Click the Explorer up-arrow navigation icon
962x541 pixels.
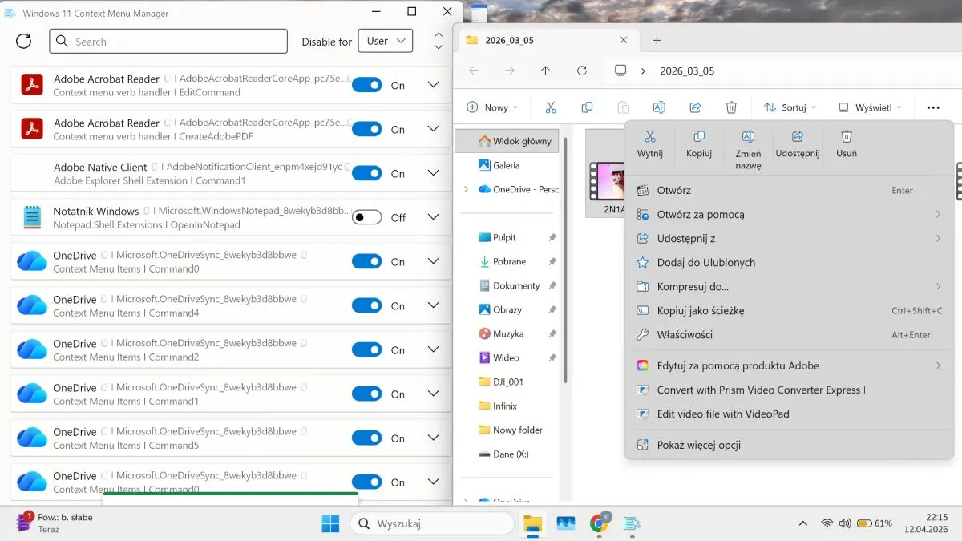546,71
